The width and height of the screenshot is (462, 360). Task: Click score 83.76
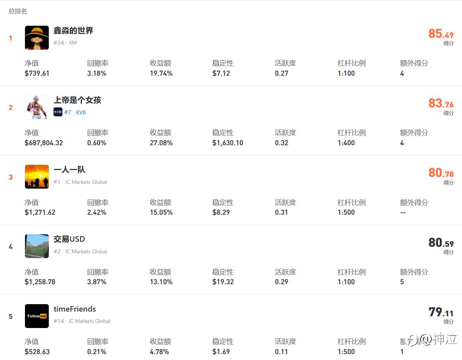click(441, 103)
